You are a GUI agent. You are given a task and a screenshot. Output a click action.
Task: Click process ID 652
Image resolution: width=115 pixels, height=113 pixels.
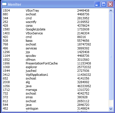tap(5, 78)
